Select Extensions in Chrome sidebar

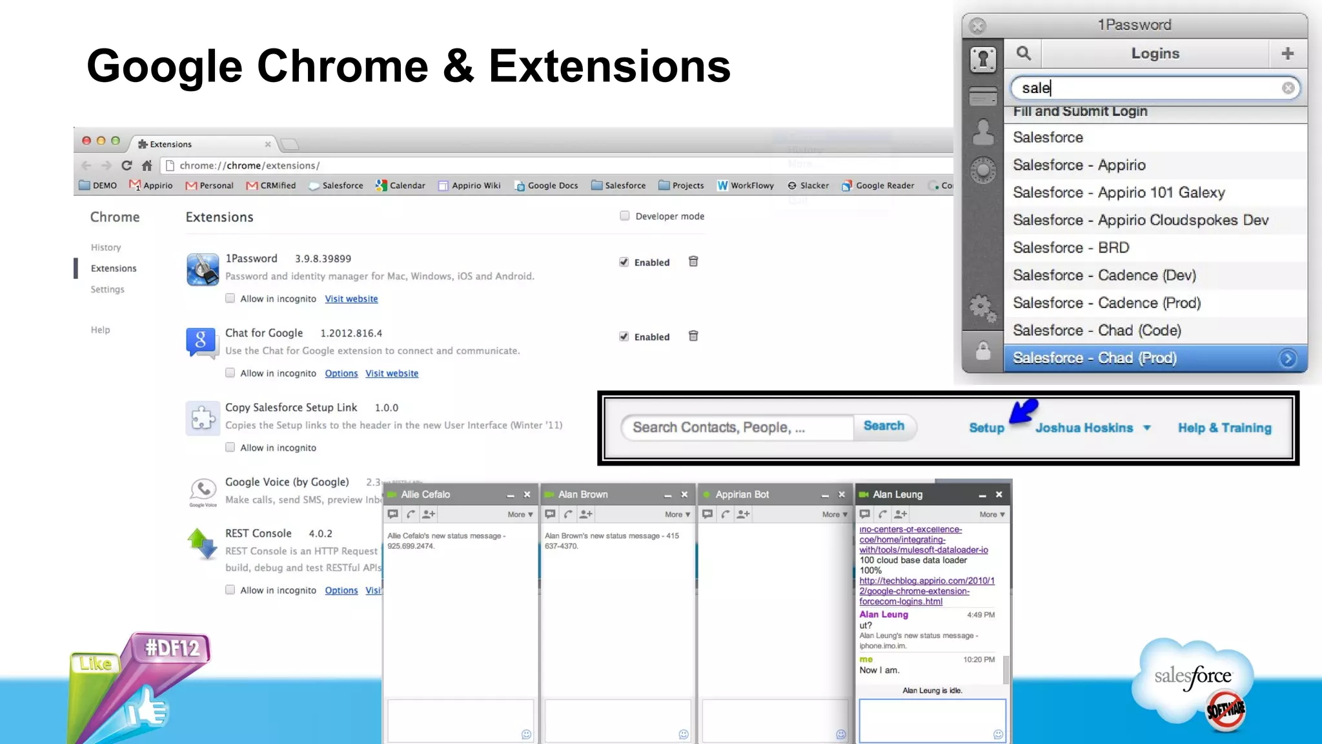pos(114,268)
